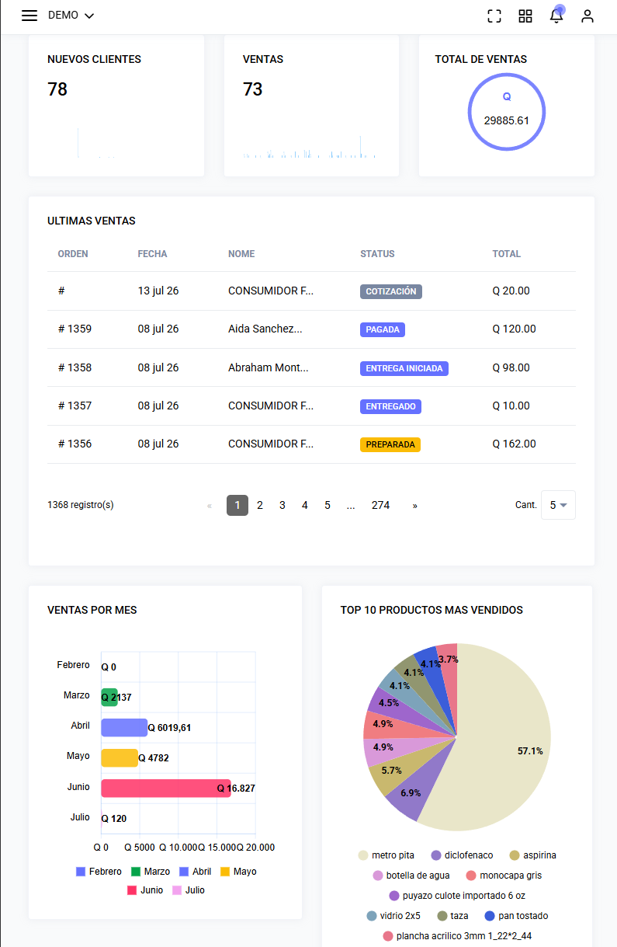
Task: Toggle metro pita legend entry
Action: point(386,855)
